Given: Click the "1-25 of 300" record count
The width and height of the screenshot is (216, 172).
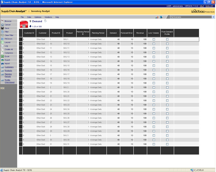Looking at the screenshot, I should click(x=37, y=27).
